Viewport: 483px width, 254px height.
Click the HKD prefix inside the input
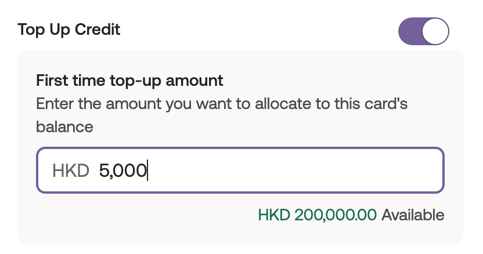click(70, 170)
